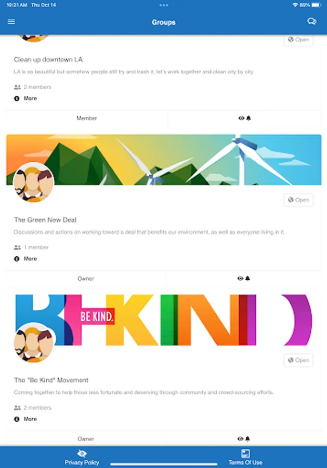The width and height of the screenshot is (327, 468).
Task: Click bell icon for The Green New Deal
Action: (x=247, y=279)
